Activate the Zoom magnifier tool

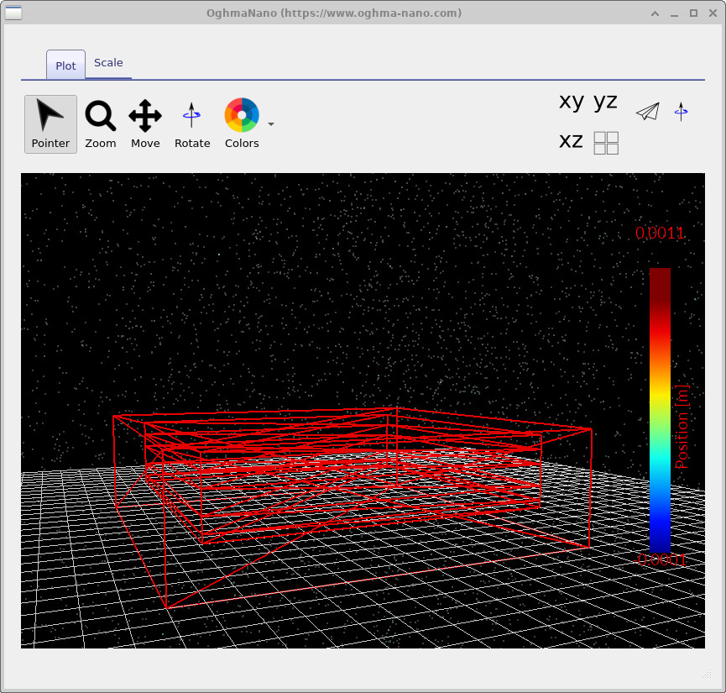coord(101,123)
